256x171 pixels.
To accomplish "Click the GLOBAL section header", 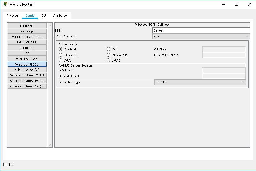I will [27, 26].
